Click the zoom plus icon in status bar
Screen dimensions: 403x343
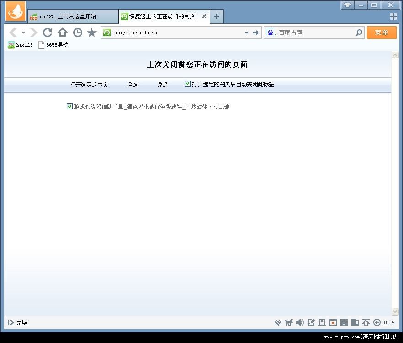[377, 322]
